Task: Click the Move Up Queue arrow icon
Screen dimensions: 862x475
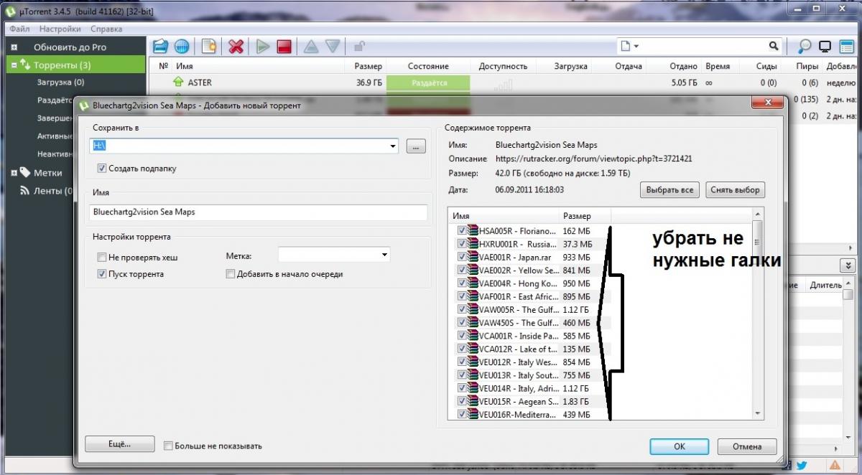Action: point(310,47)
